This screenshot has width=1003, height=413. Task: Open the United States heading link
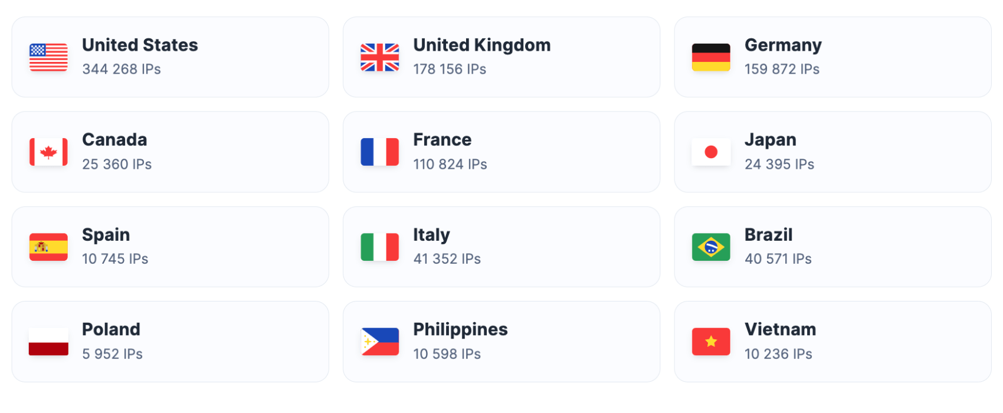tap(140, 45)
